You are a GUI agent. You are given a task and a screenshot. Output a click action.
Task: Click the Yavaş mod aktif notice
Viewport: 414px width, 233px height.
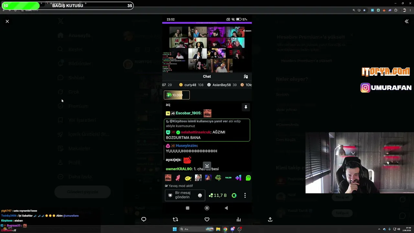pyautogui.click(x=179, y=186)
